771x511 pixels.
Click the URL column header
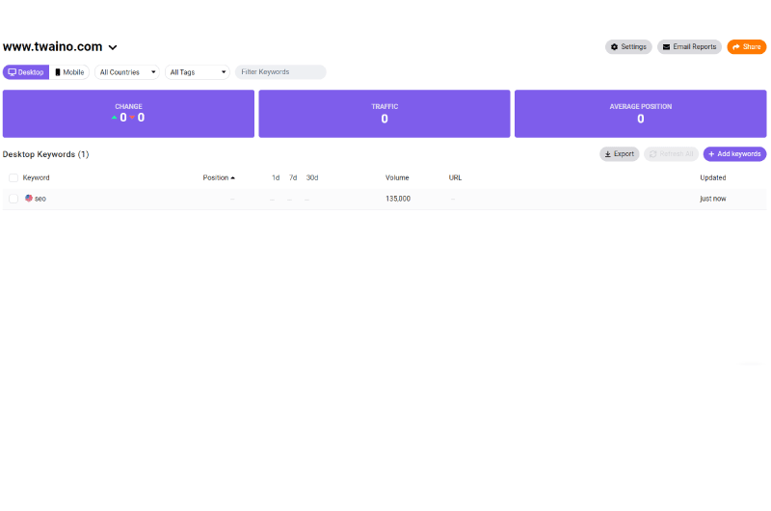pos(455,177)
